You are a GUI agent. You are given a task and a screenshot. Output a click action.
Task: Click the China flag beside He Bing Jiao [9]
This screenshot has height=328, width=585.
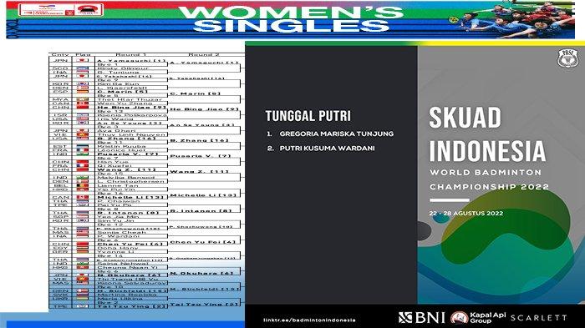[83, 107]
